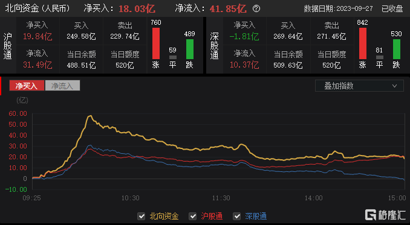Click the 北向资金 (人民币) title
The height and width of the screenshot is (225, 410).
pyautogui.click(x=37, y=8)
